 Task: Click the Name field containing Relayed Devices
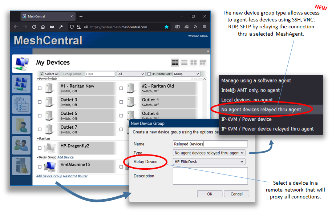tap(210, 144)
